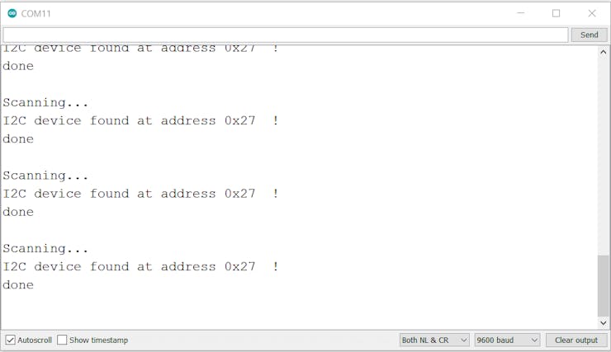Click the Clear output button
The image size is (611, 352).
coord(576,340)
